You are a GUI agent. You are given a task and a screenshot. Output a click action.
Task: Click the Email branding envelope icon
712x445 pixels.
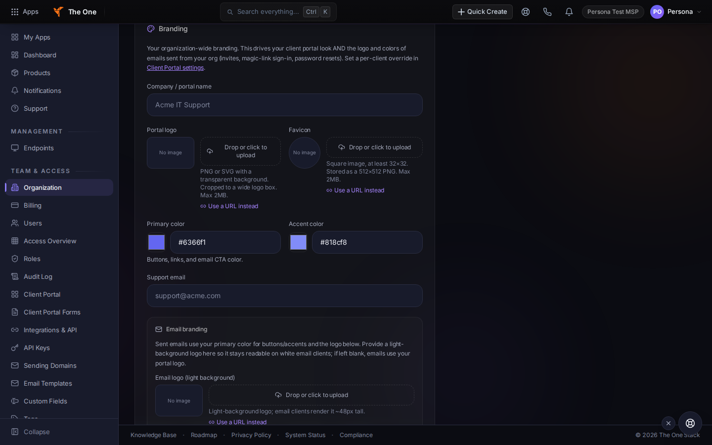pyautogui.click(x=159, y=329)
